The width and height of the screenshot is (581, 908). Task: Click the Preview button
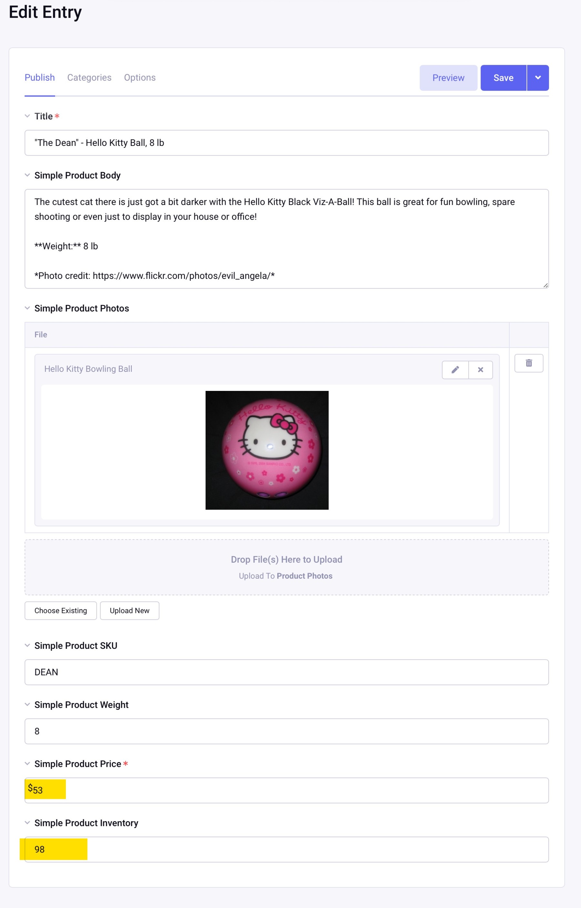pyautogui.click(x=448, y=78)
